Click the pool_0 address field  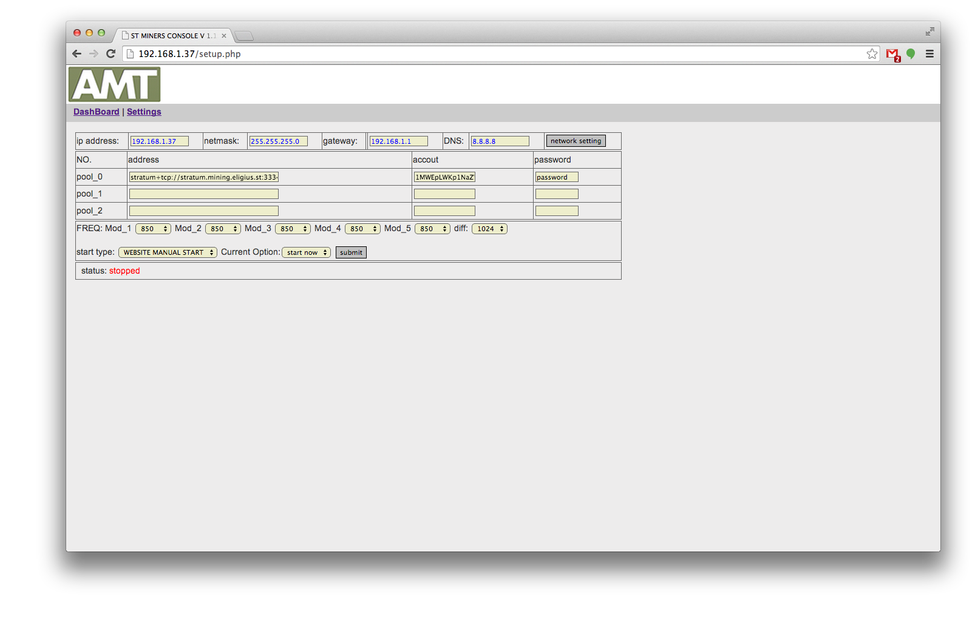coord(204,177)
